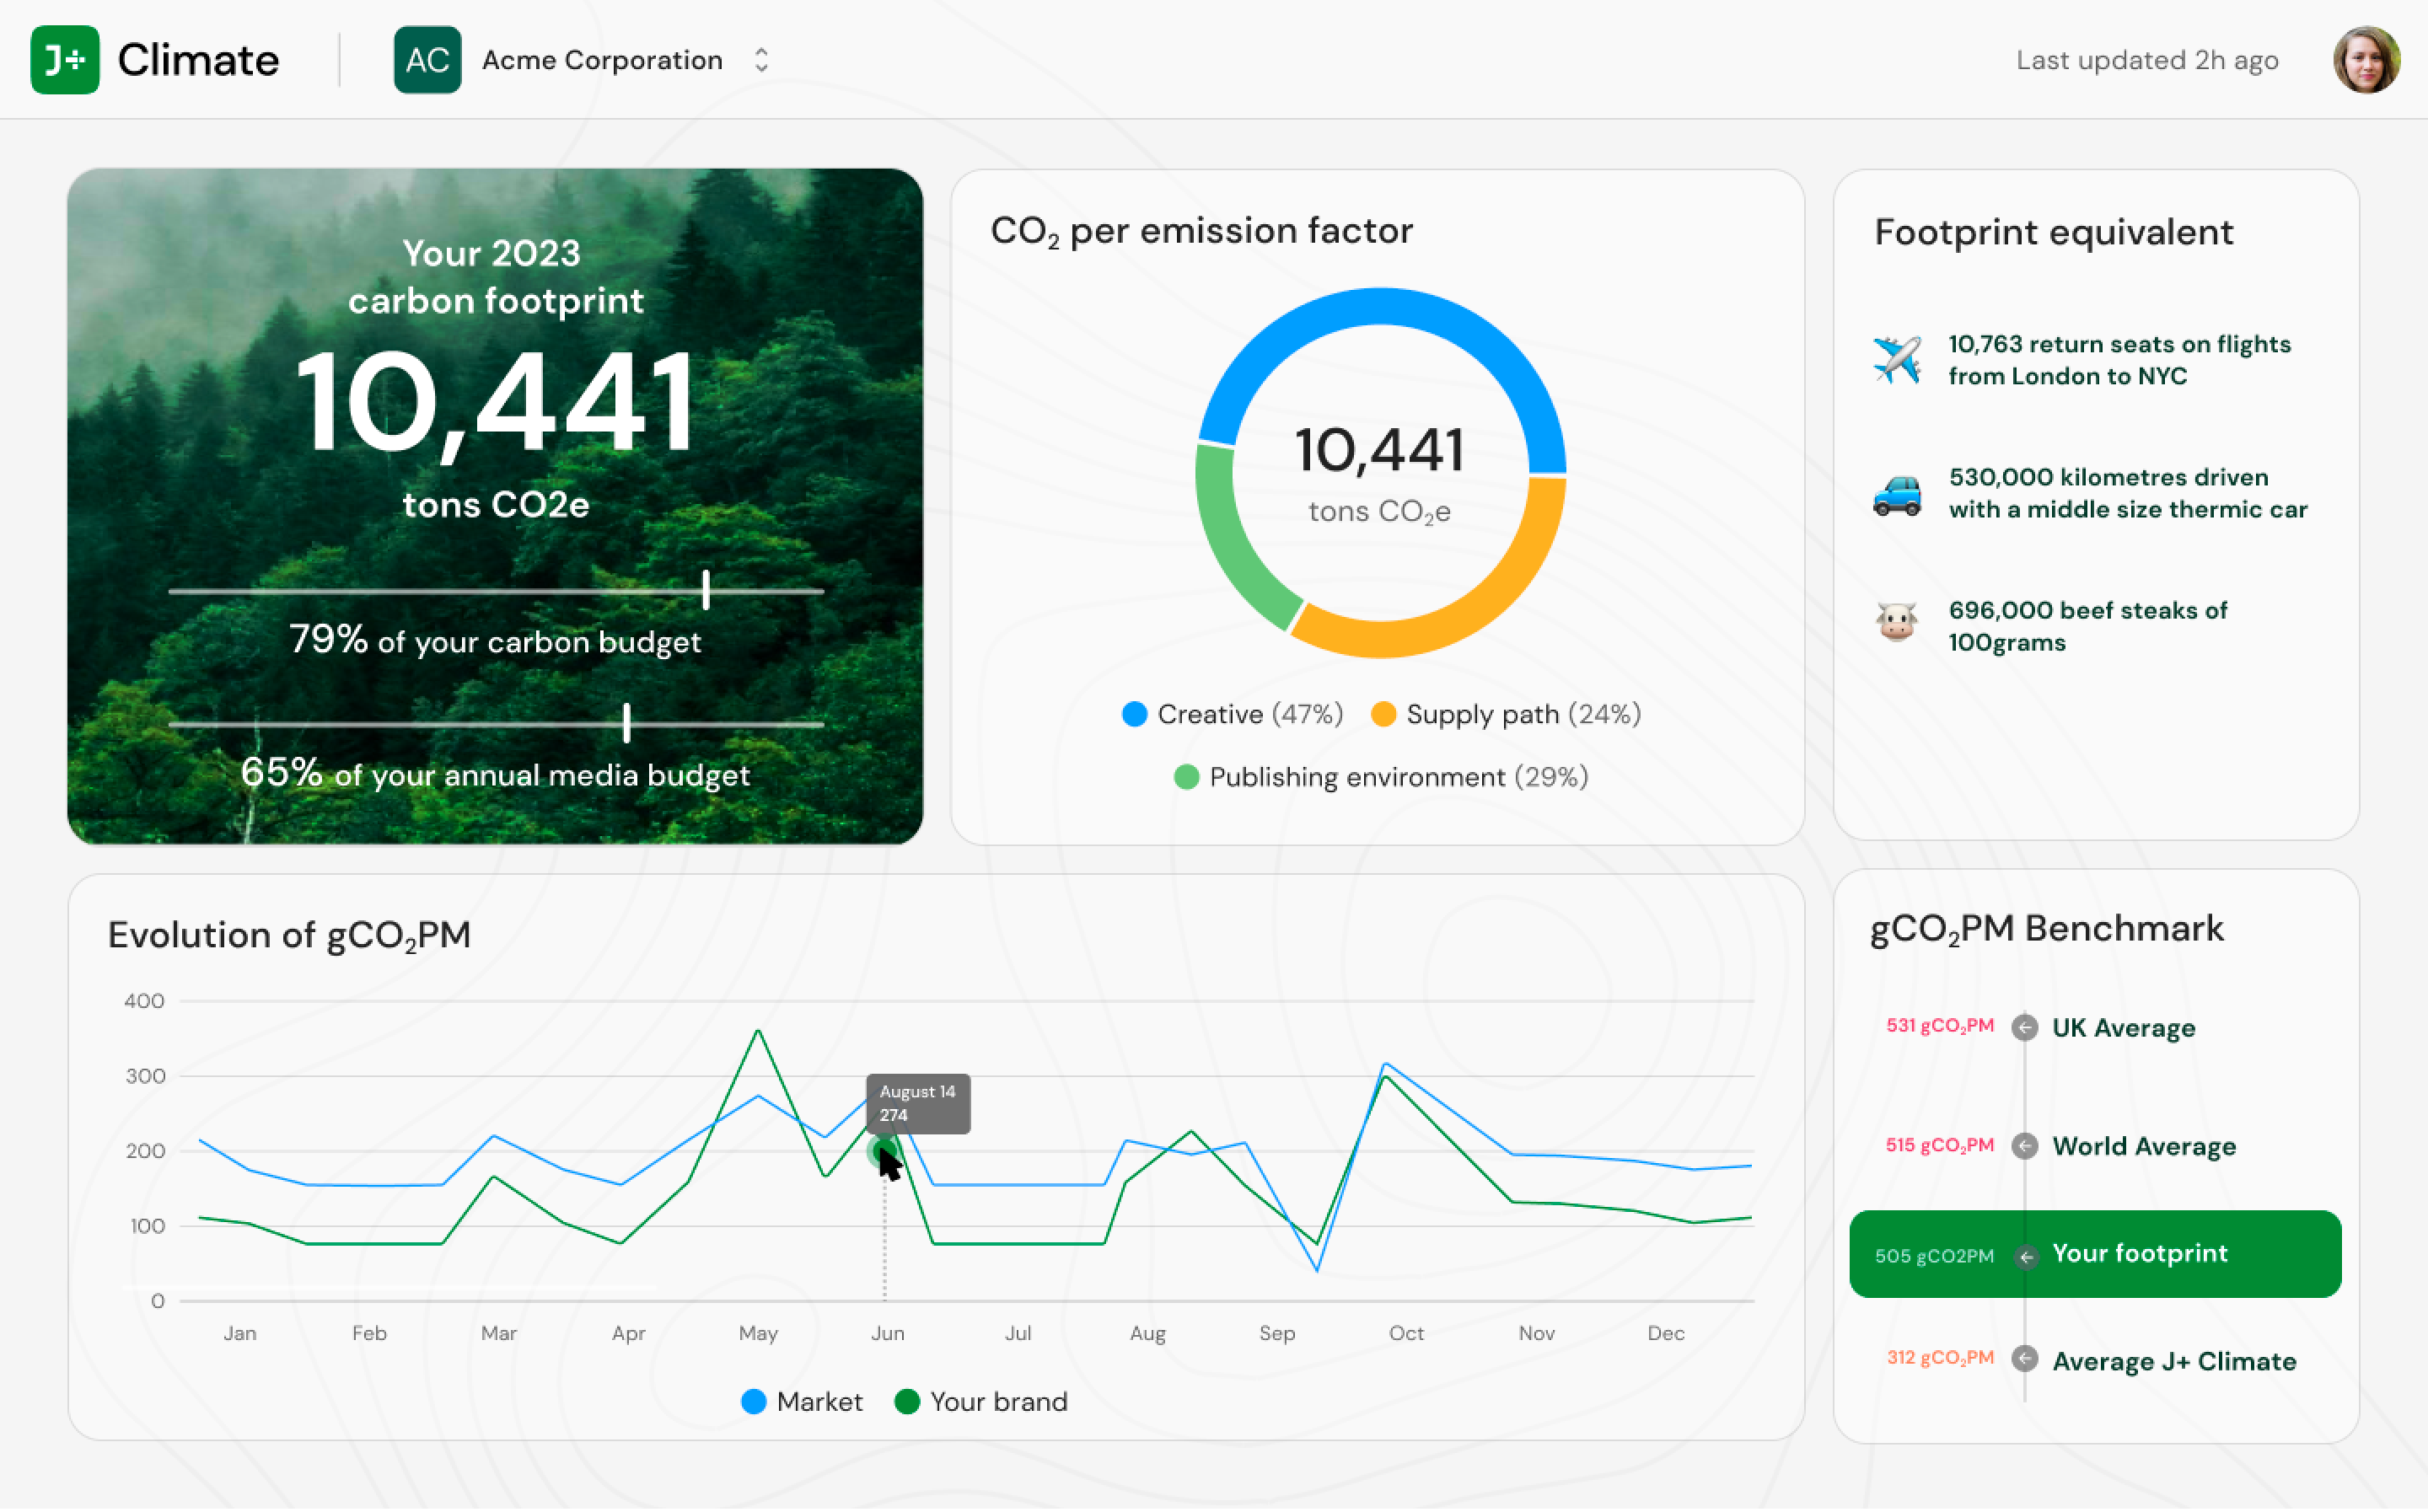This screenshot has height=1512, width=2428.
Task: Click the airplane icon in Footprint equivalent
Action: pyautogui.click(x=1896, y=360)
